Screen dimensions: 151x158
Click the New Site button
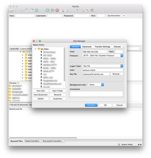[40, 91]
